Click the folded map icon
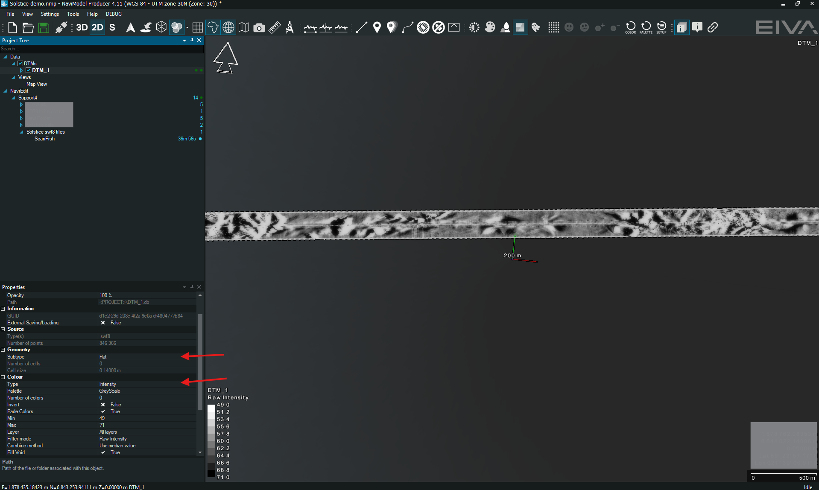The height and width of the screenshot is (490, 819). pyautogui.click(x=244, y=28)
